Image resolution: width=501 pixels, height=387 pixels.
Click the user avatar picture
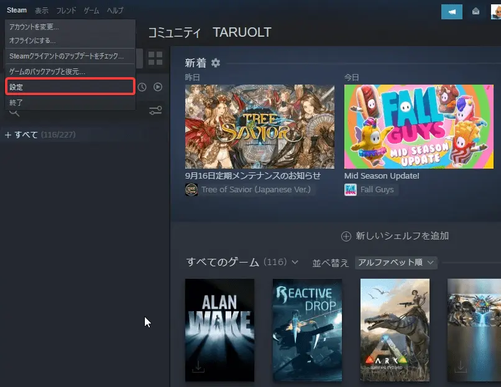[496, 12]
